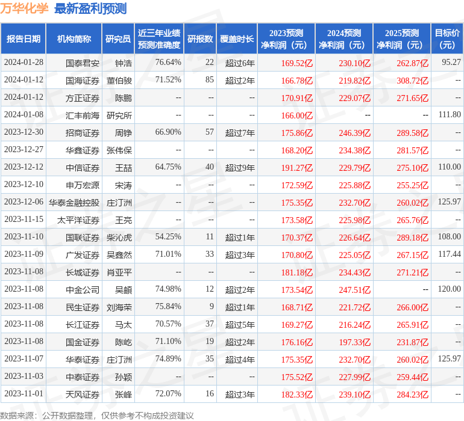Image resolution: width=464 pixels, height=421 pixels.
Task: Click accuracy value 74.89%
Action: pos(168,358)
